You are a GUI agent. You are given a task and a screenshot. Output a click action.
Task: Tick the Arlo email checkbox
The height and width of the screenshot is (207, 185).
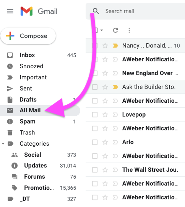[x=95, y=142]
